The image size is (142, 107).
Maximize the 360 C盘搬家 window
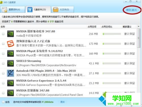(131, 1)
